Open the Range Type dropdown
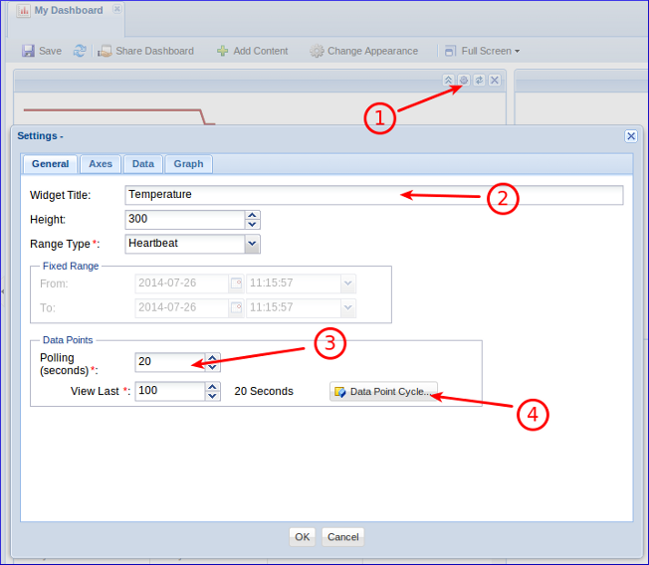 252,244
